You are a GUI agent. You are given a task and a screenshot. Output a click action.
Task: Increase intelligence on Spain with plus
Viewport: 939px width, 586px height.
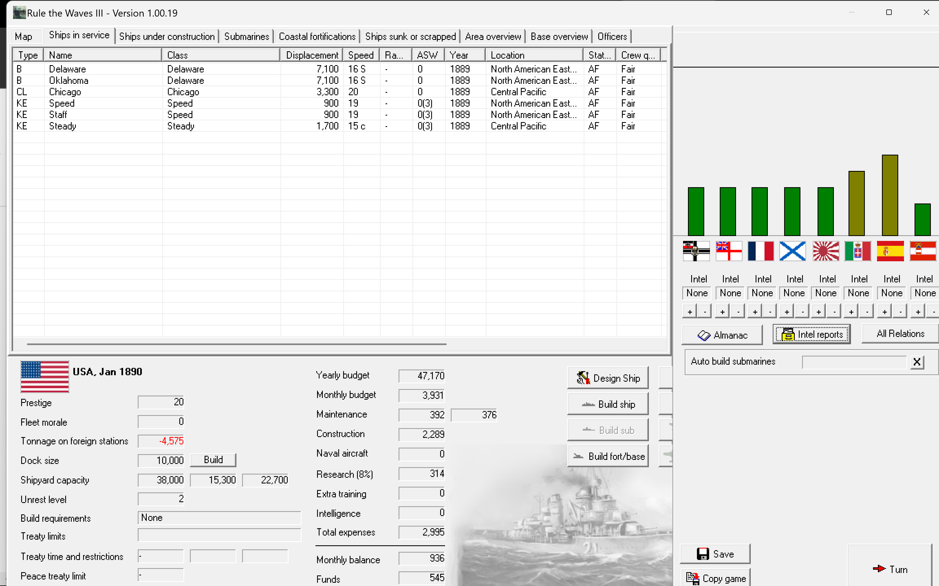click(884, 312)
